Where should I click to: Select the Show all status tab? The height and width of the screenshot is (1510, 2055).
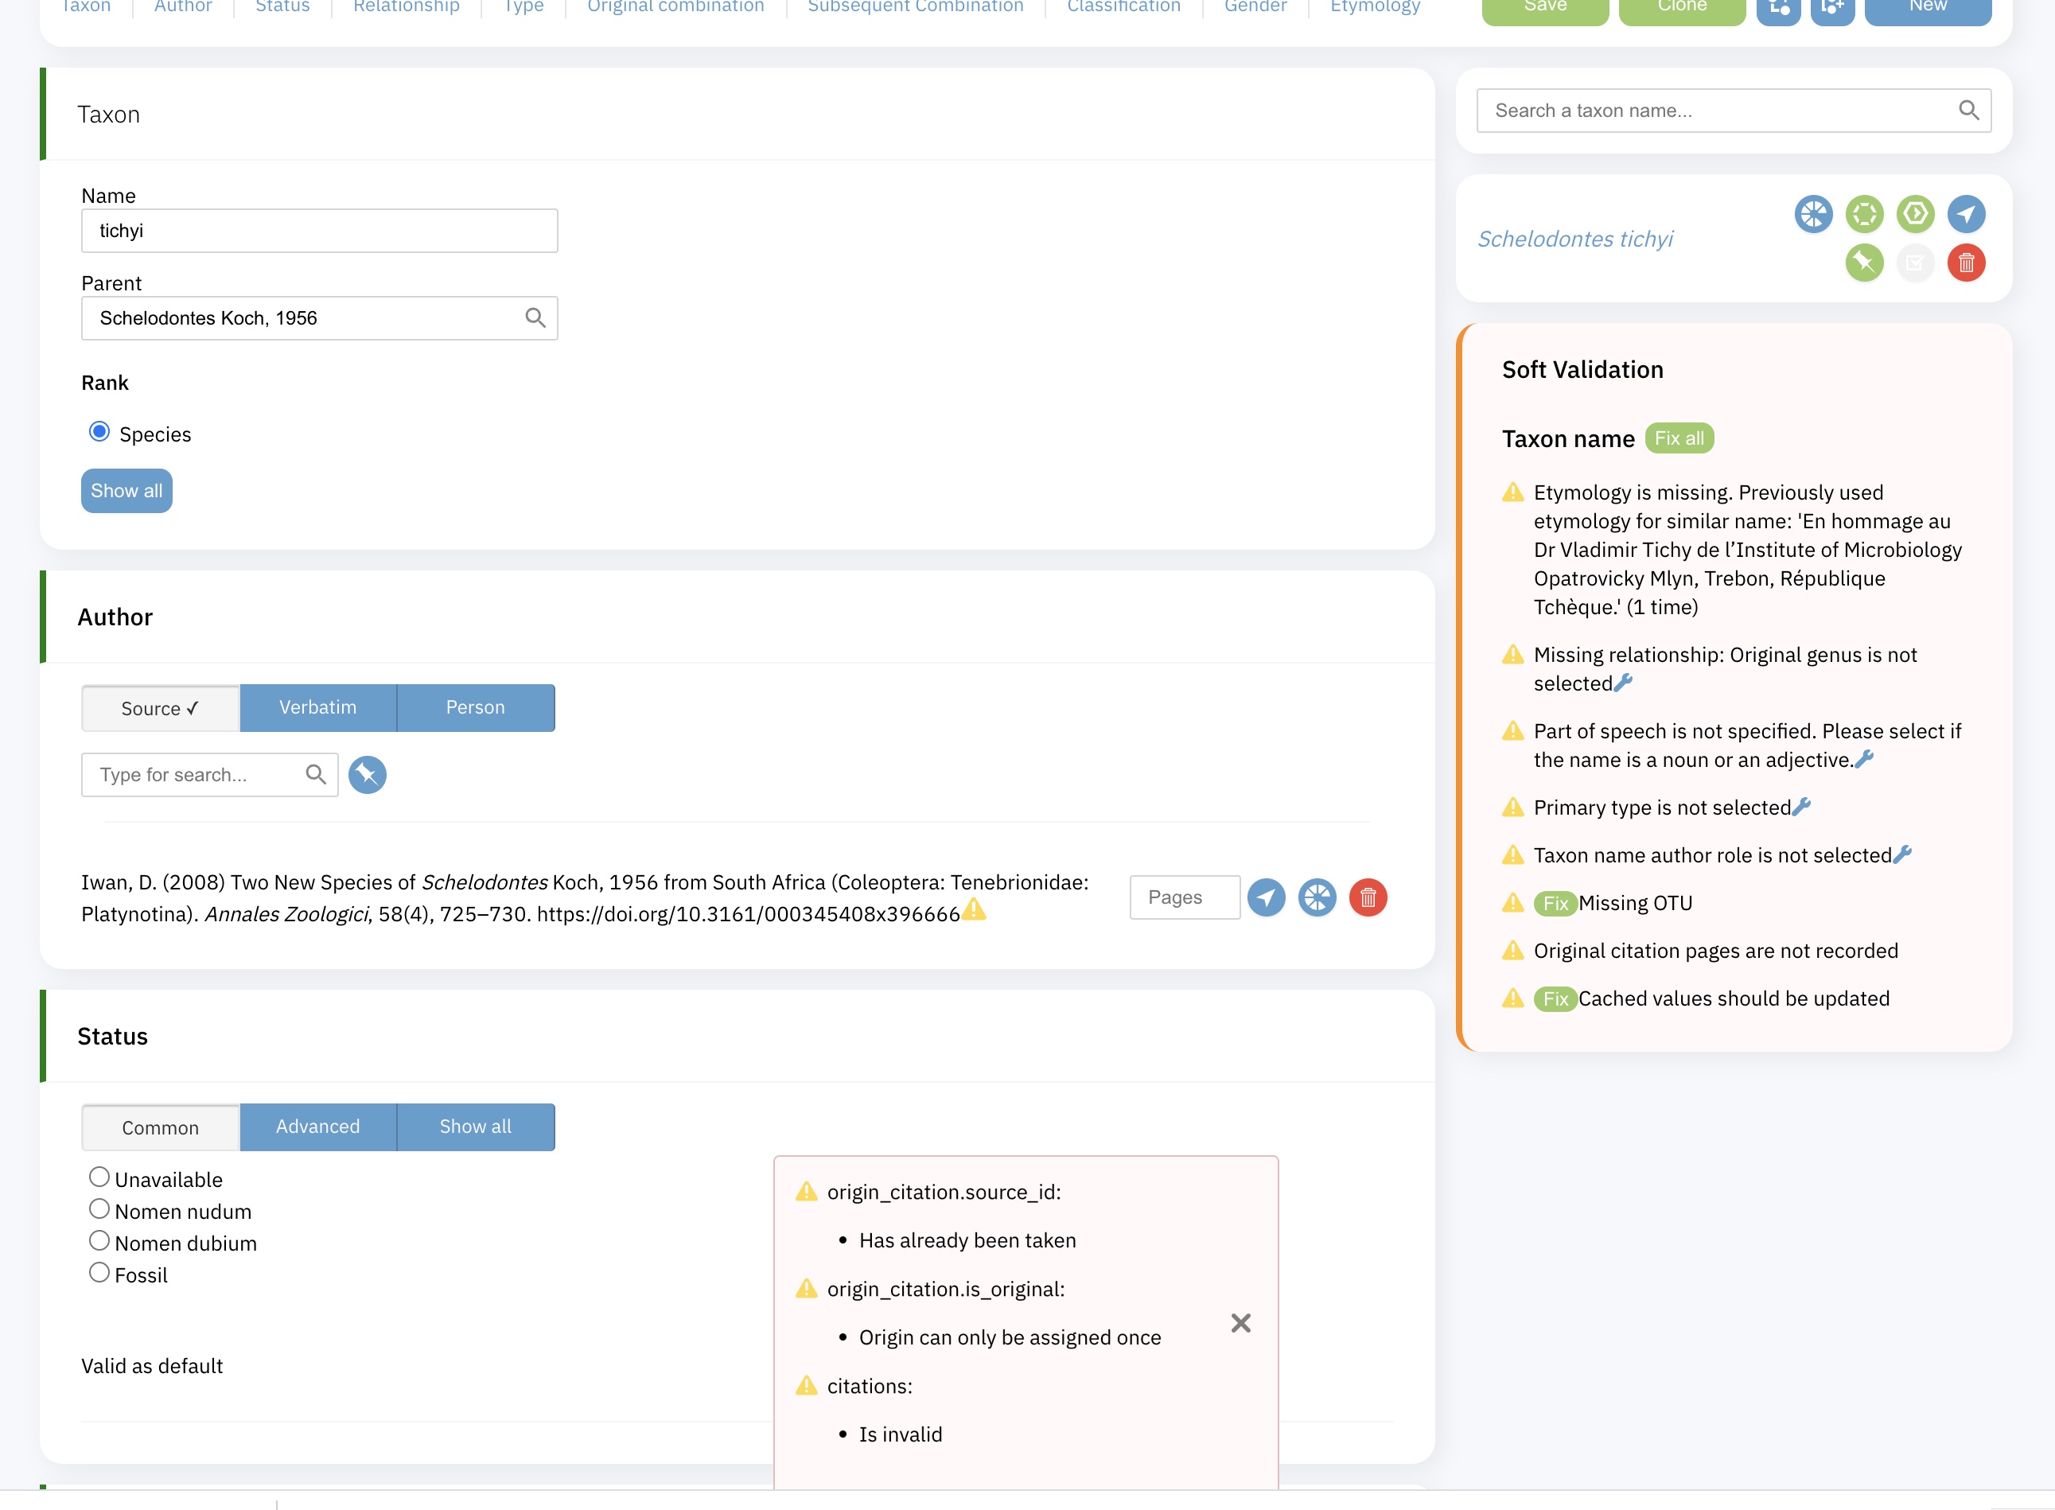(475, 1127)
